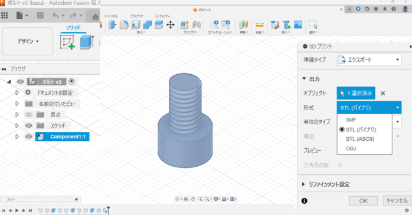412x215 pixels.
Task: Select the Shell tool
Action: [x=136, y=25]
